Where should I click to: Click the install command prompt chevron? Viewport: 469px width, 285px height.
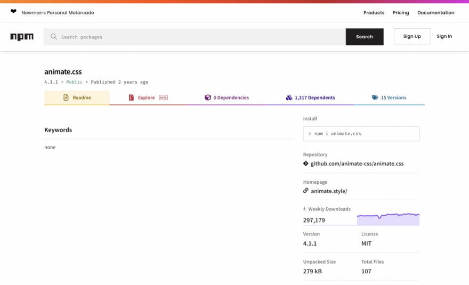tap(310, 134)
